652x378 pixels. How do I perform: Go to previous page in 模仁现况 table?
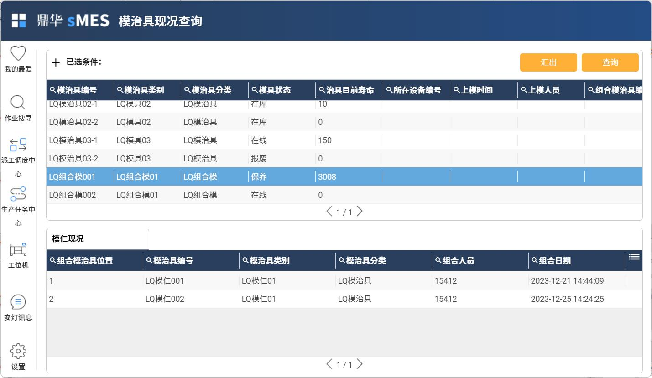tap(329, 364)
